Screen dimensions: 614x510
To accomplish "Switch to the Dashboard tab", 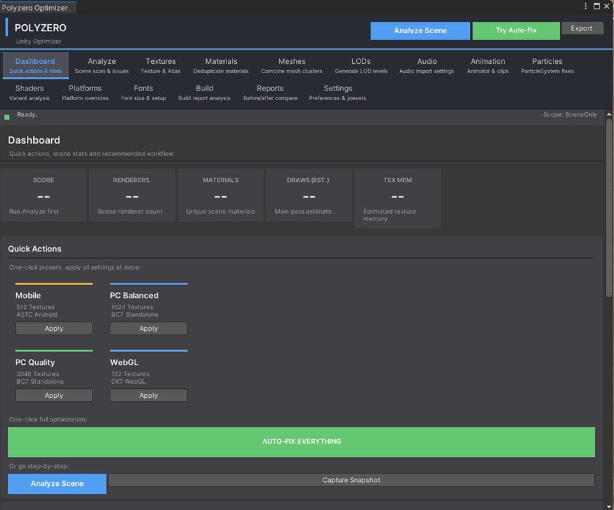I will pyautogui.click(x=36, y=65).
